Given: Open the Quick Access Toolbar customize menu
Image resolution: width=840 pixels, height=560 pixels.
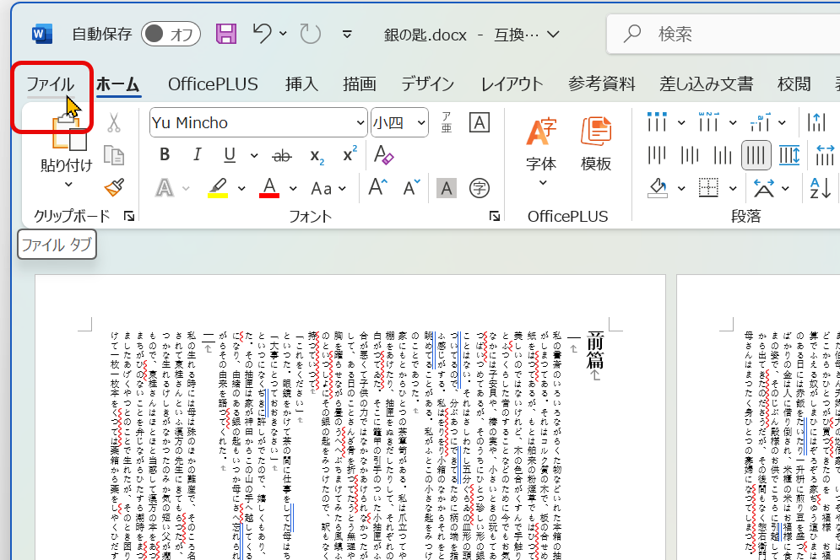Looking at the screenshot, I should pyautogui.click(x=347, y=35).
